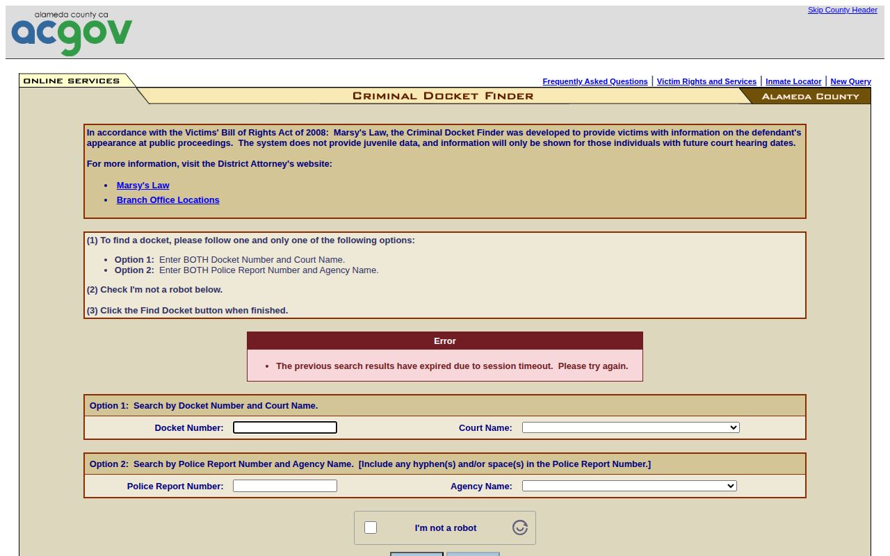Click the session timeout error message
The image size is (890, 556).
pyautogui.click(x=452, y=366)
